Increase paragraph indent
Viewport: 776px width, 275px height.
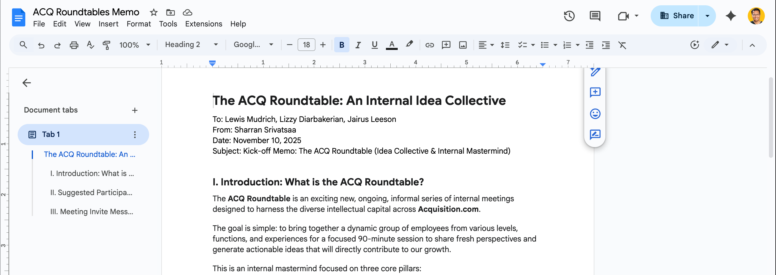coord(606,45)
